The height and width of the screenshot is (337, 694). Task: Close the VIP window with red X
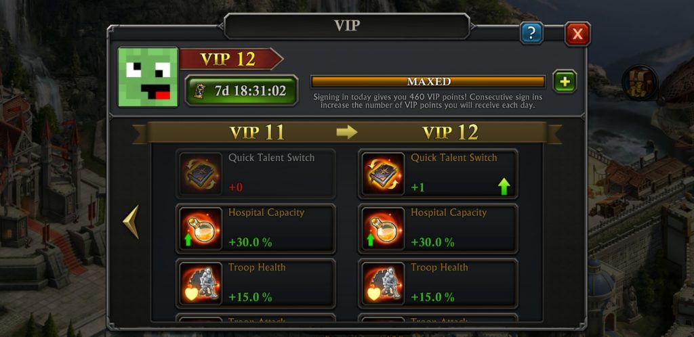pos(577,34)
